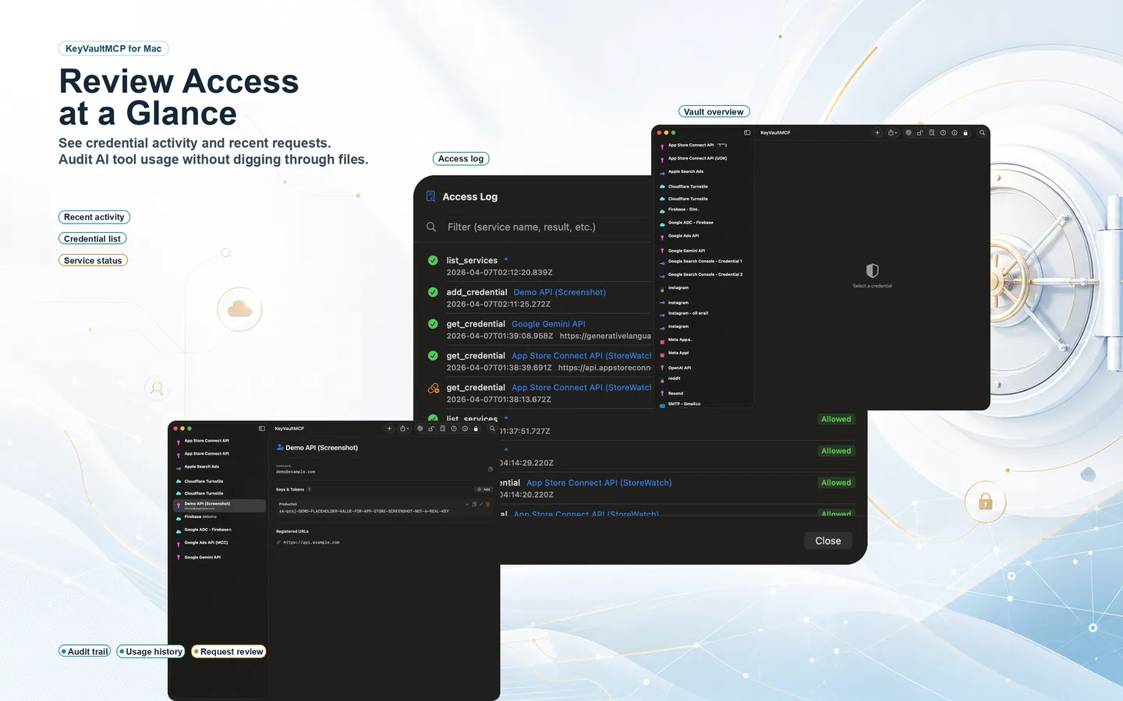Click the open padlock icon in the Demo API window toolbar
This screenshot has width=1123, height=701.
[x=431, y=428]
